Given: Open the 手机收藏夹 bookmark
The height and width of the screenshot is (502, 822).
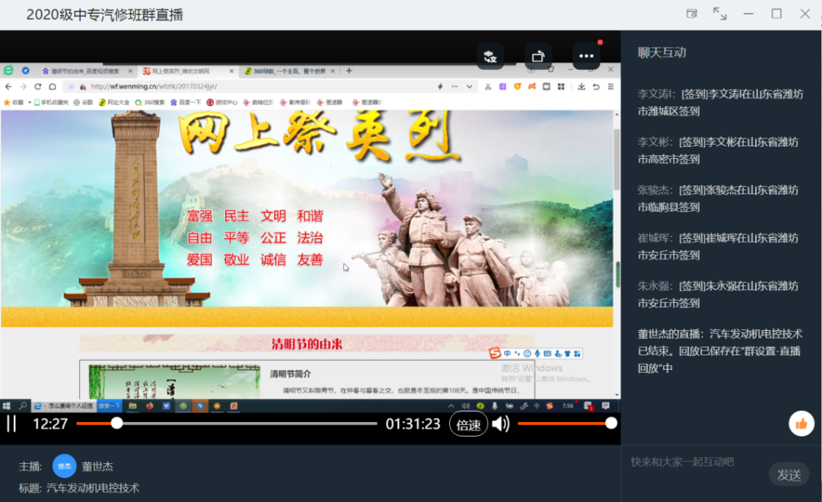Looking at the screenshot, I should tap(52, 102).
